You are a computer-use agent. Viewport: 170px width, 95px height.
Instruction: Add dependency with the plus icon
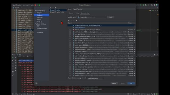coord(69,21)
